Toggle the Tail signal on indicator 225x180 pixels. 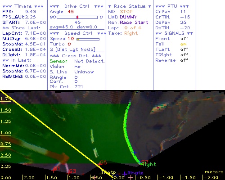pyautogui.click(x=183, y=44)
